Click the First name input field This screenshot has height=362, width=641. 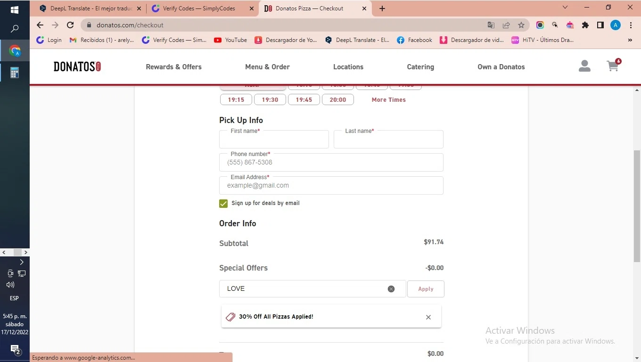pyautogui.click(x=274, y=140)
